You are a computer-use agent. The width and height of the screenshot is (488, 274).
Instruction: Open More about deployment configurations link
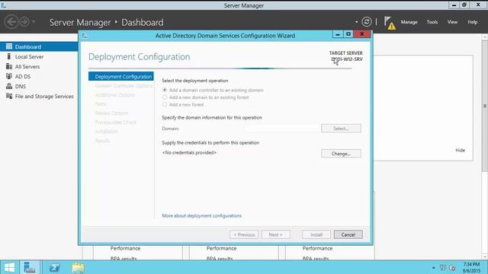201,215
